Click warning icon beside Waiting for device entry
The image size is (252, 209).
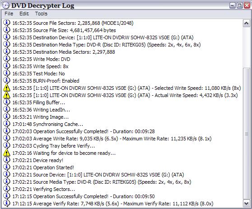pos(7,153)
